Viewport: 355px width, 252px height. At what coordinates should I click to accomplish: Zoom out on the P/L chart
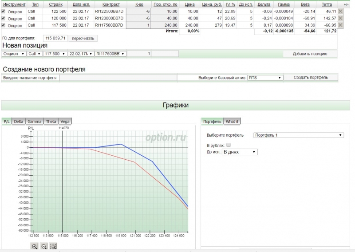(x=44, y=246)
